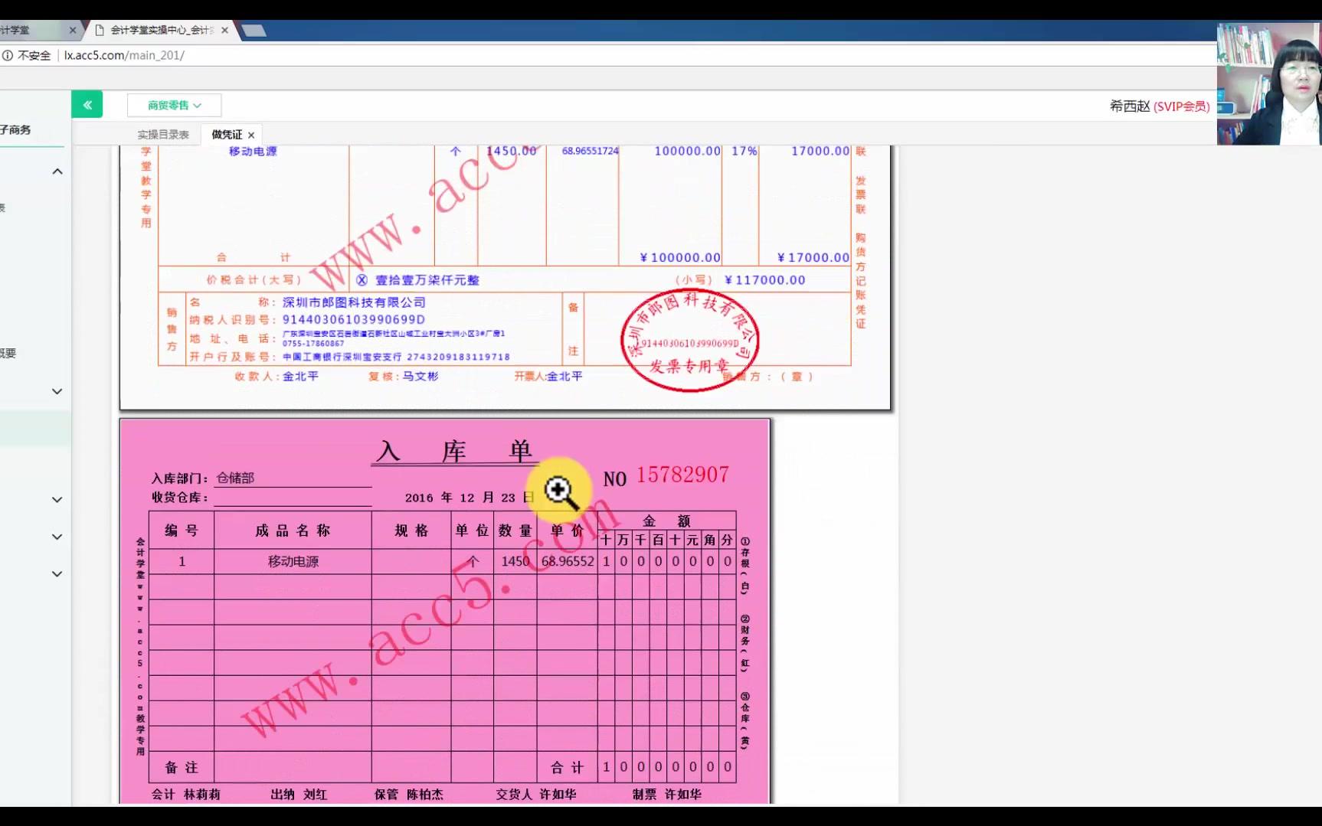1322x826 pixels.
Task: Click the invoice tax amount ¥17000.00
Action: point(813,258)
